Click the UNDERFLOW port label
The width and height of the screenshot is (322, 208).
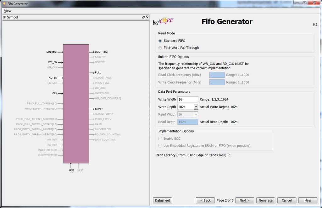103,129
